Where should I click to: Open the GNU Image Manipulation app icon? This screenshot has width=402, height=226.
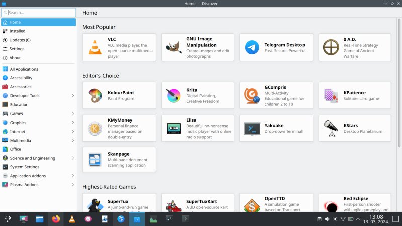(173, 47)
